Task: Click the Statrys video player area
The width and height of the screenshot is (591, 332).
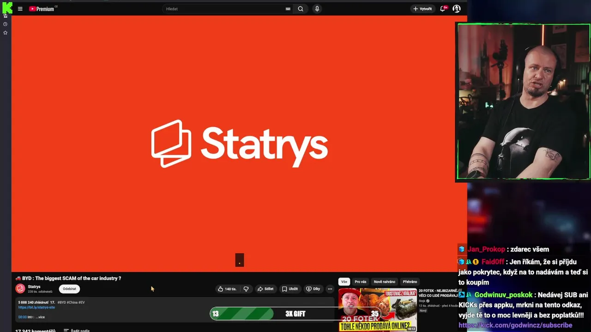Action: click(239, 143)
